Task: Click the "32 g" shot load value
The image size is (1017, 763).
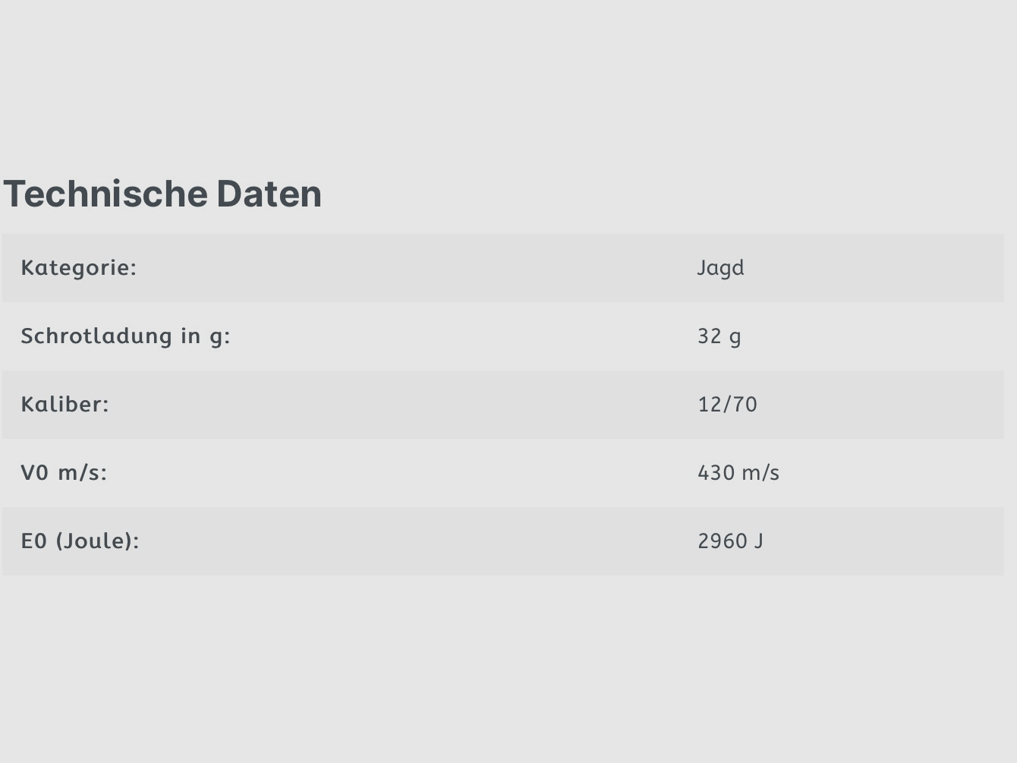Action: (719, 336)
